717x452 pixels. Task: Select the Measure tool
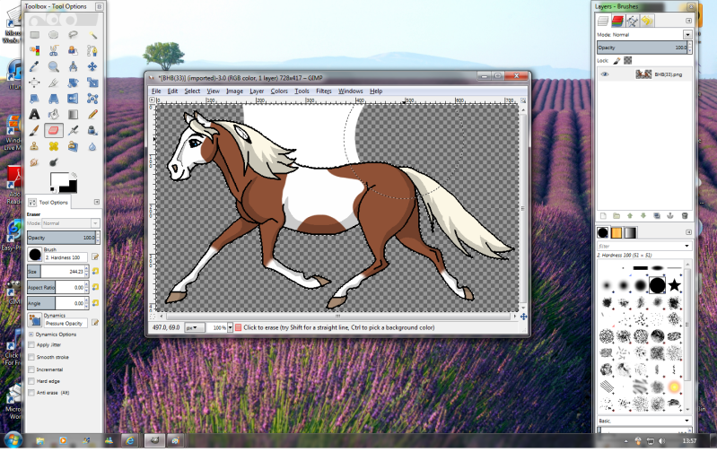pyautogui.click(x=73, y=66)
